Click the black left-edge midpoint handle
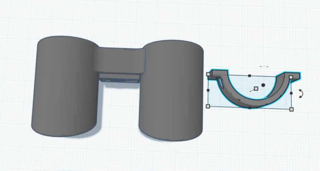Screen dimensions: 320x171 click(208, 90)
